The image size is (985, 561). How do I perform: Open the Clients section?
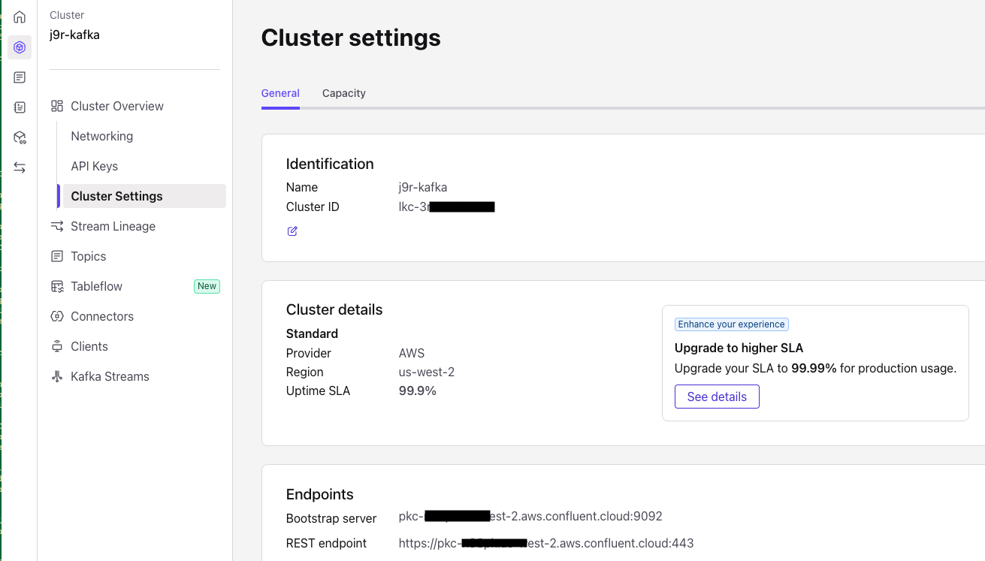click(89, 346)
